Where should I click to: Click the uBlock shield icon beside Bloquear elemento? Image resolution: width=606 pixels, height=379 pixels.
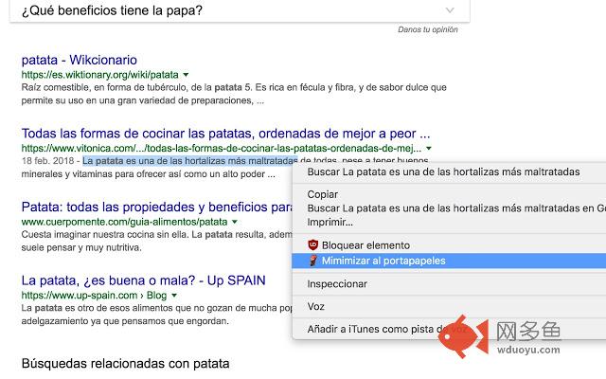click(x=312, y=244)
